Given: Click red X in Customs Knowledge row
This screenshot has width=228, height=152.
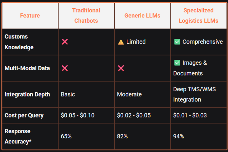Looking at the screenshot, I should tap(65, 42).
